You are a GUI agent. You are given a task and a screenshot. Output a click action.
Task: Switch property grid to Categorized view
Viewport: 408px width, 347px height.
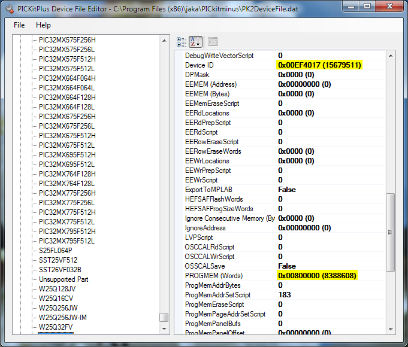point(182,42)
